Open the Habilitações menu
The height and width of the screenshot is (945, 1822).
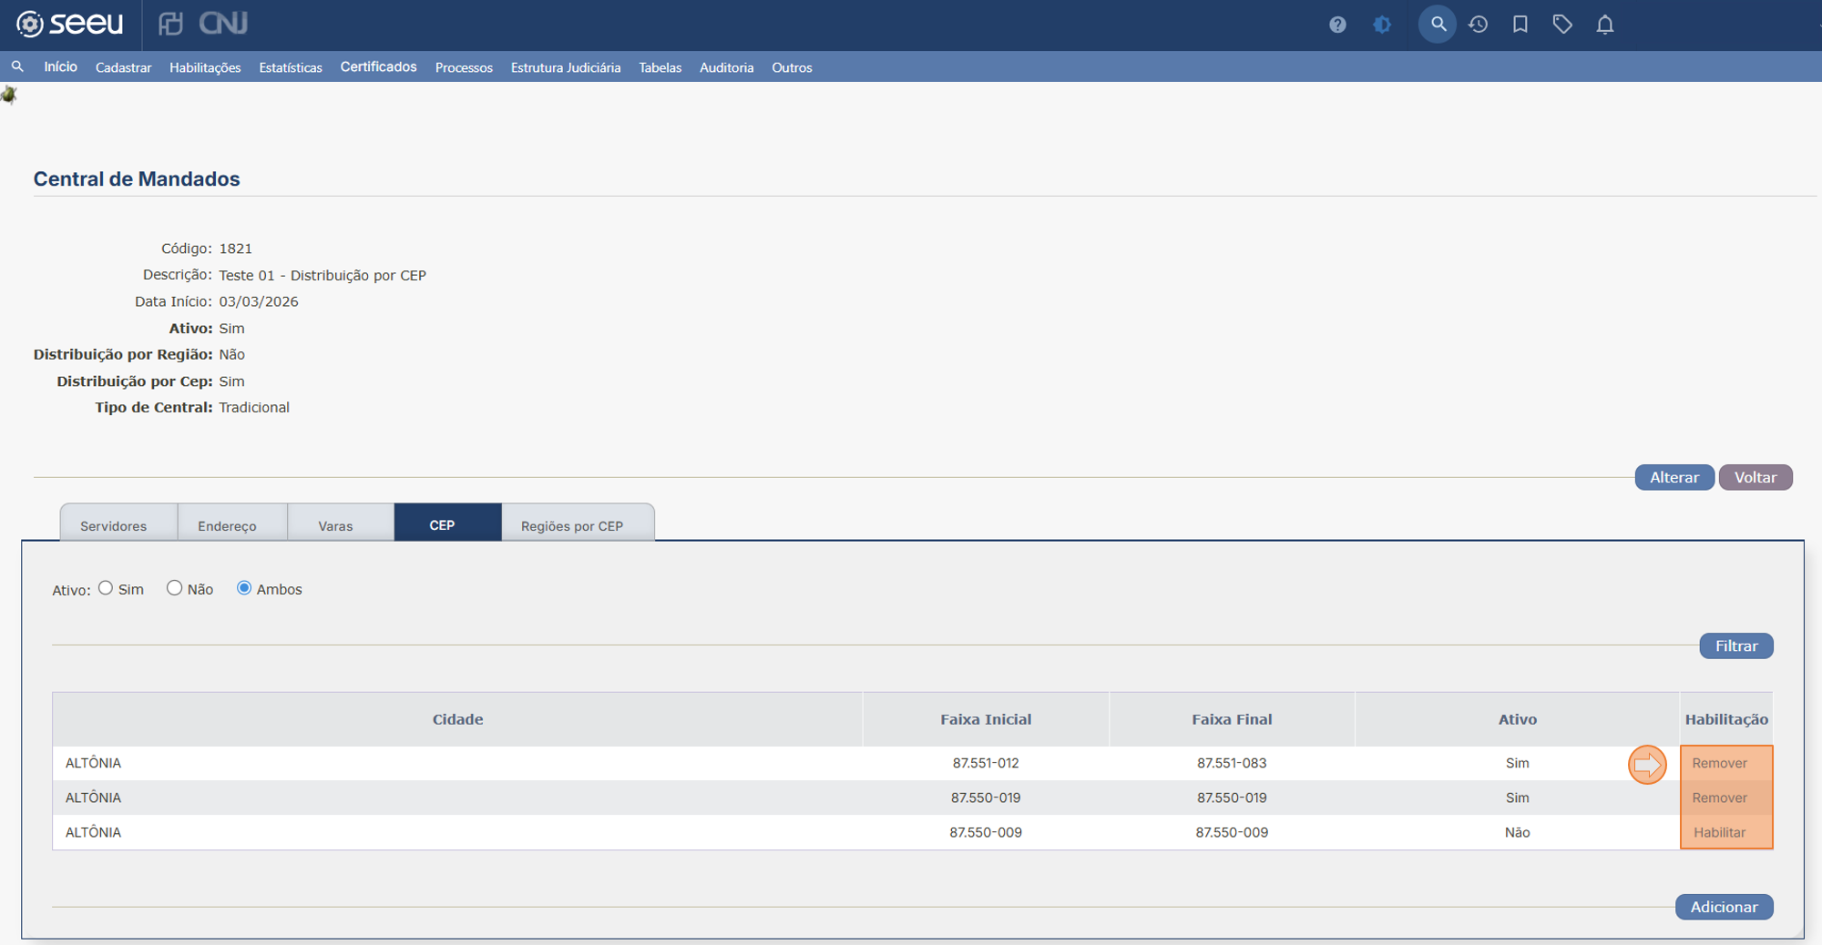205,67
